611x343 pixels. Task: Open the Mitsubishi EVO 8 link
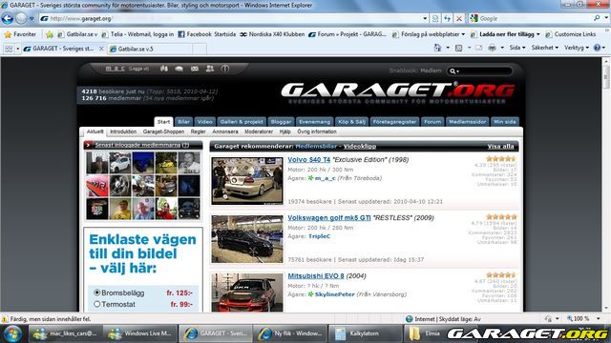[x=316, y=276]
